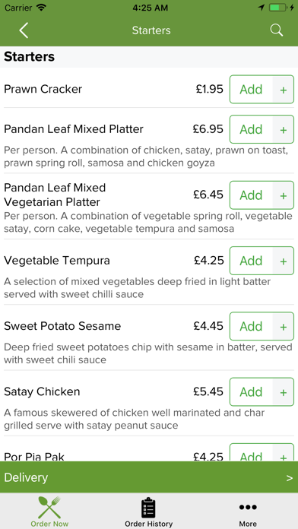
Task: Switch to Order History tab
Action: pos(149,512)
